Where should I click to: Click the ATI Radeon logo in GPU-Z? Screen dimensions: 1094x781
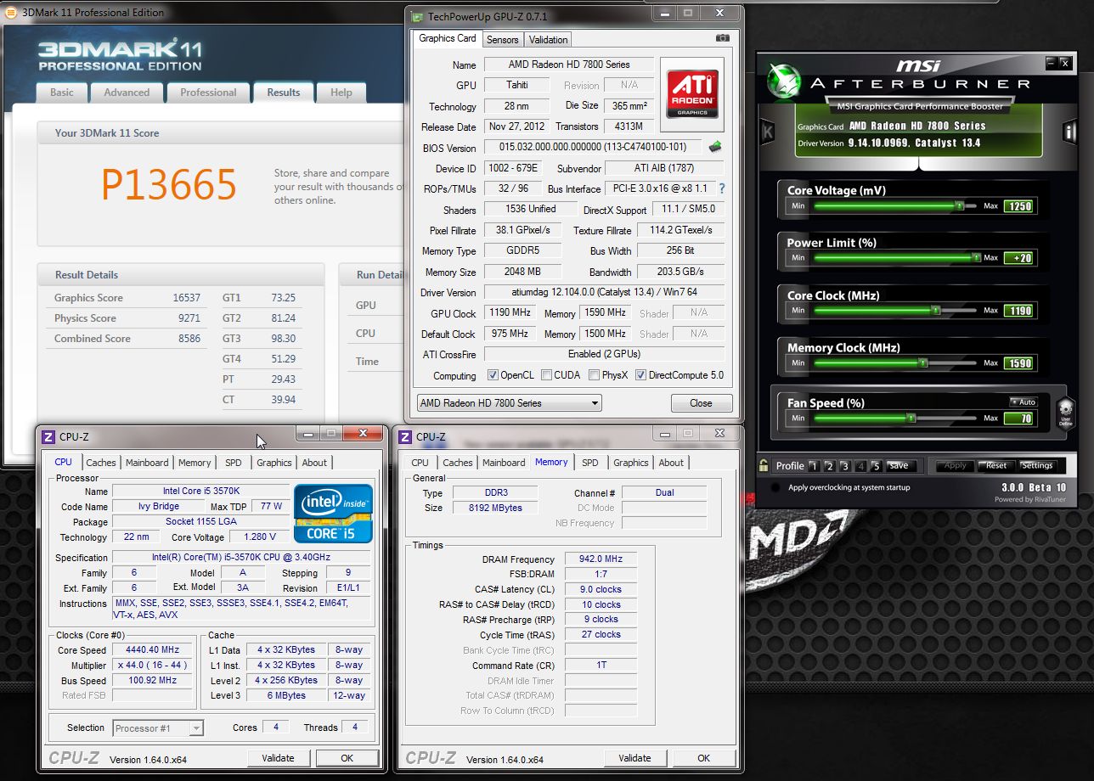[692, 94]
